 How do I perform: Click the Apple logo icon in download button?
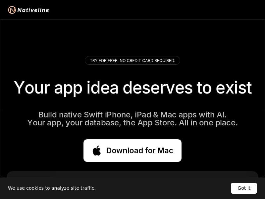(x=97, y=151)
